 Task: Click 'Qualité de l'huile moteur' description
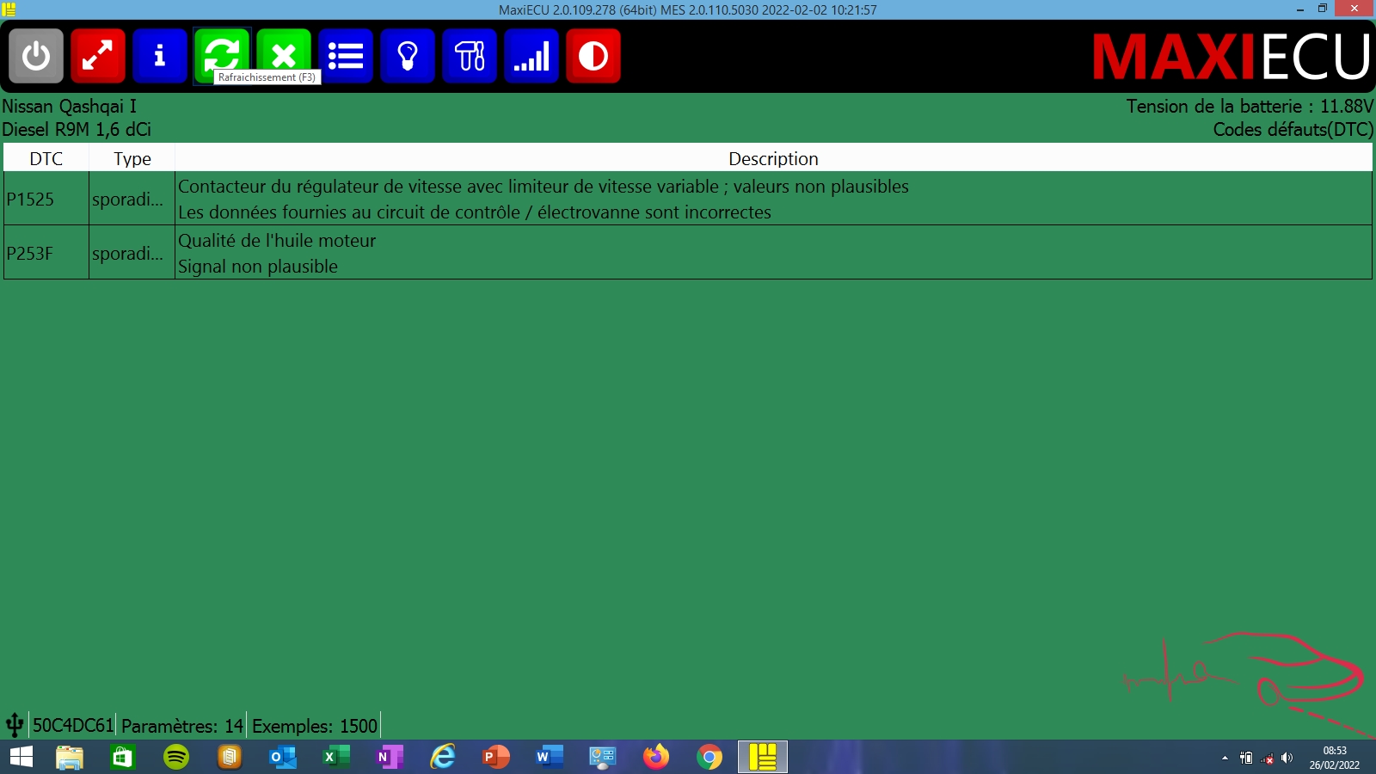[x=277, y=241]
